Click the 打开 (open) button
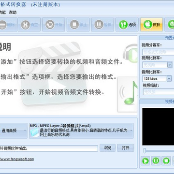Image resolution: width=174 pixels, height=174 pixels. coord(126,148)
